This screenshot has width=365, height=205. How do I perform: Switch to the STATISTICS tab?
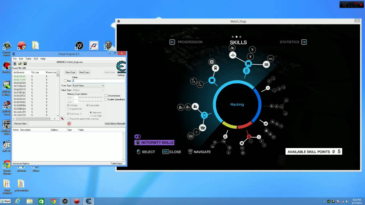(x=289, y=42)
